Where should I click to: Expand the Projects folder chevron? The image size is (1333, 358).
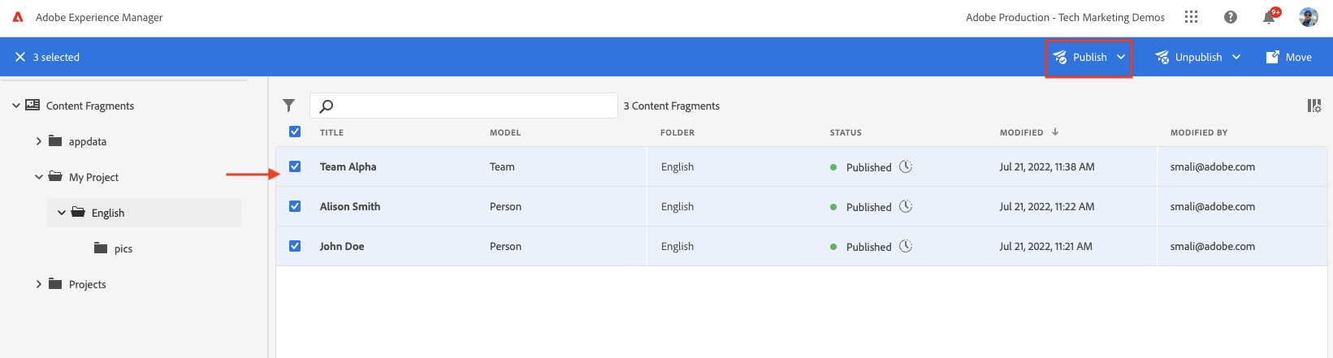point(39,284)
